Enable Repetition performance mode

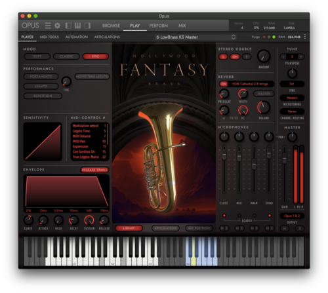pyautogui.click(x=43, y=96)
